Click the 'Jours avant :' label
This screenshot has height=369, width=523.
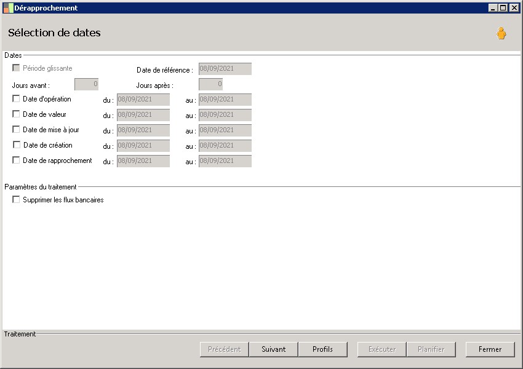tap(31, 85)
